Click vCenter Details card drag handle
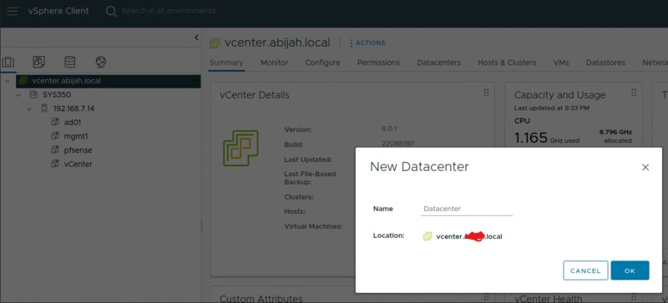The height and width of the screenshot is (303, 668). click(x=486, y=93)
